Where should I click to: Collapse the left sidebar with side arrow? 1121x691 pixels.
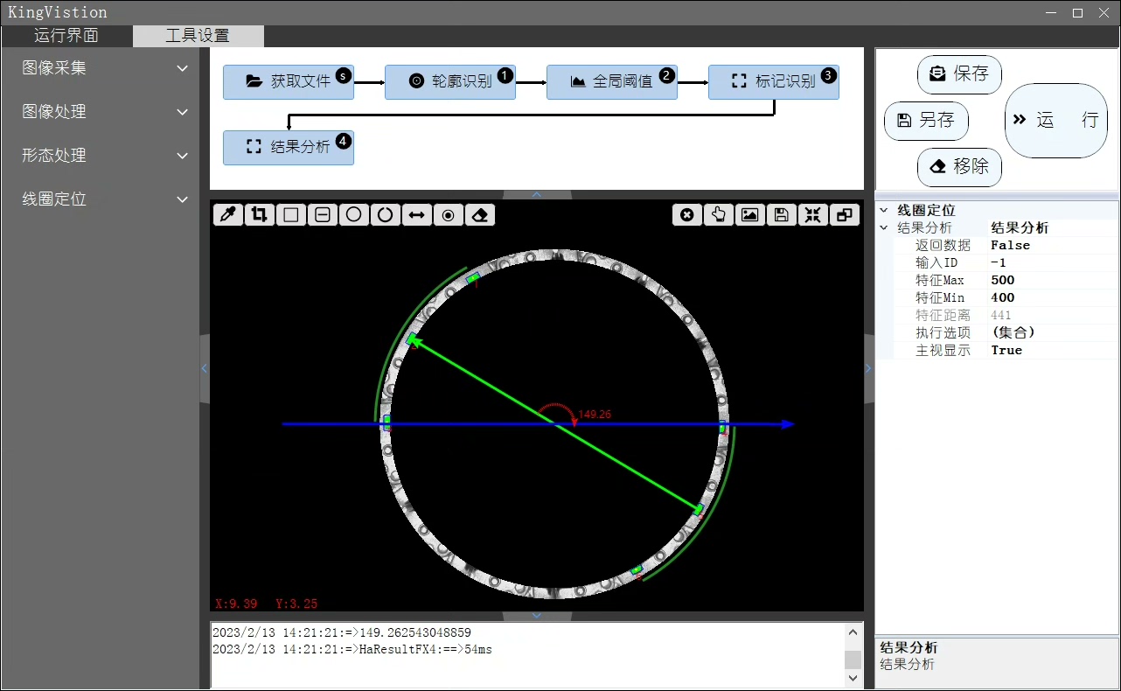coord(205,368)
